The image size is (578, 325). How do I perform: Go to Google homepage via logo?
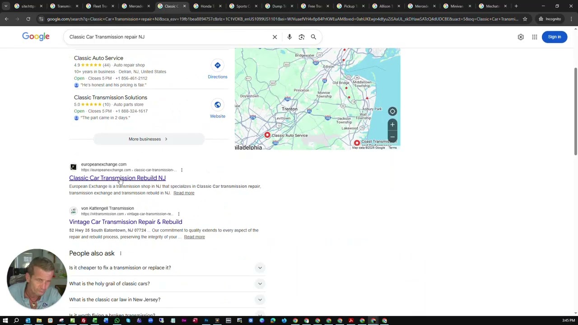tap(36, 37)
